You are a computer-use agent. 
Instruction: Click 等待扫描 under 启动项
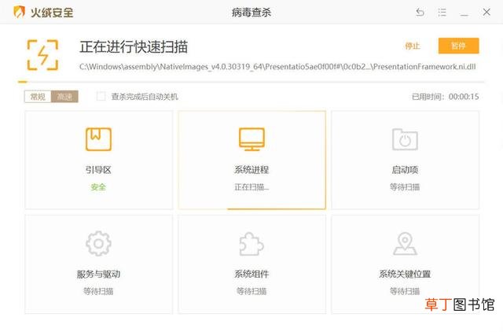tap(405, 187)
